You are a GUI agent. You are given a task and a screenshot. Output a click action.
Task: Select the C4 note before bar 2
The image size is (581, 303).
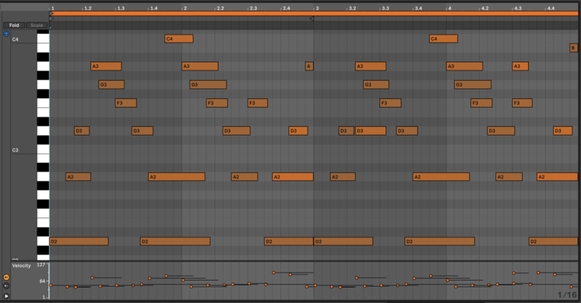point(179,39)
